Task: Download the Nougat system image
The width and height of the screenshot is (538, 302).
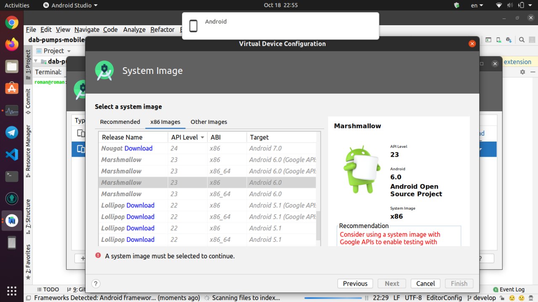Action: pos(138,148)
